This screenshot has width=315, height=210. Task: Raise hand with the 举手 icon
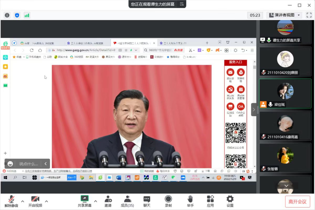190,201
